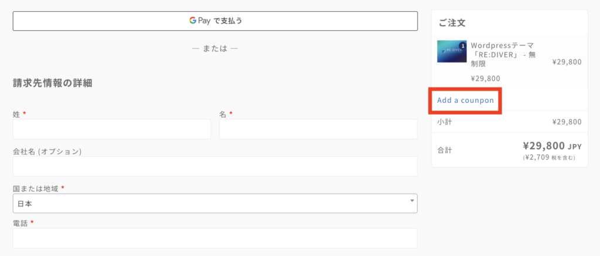Click the country dropdown arrow

click(x=412, y=200)
